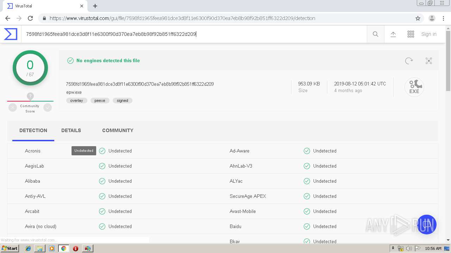The height and width of the screenshot is (253, 451).
Task: Click the community score question mark icon
Action: [30, 96]
